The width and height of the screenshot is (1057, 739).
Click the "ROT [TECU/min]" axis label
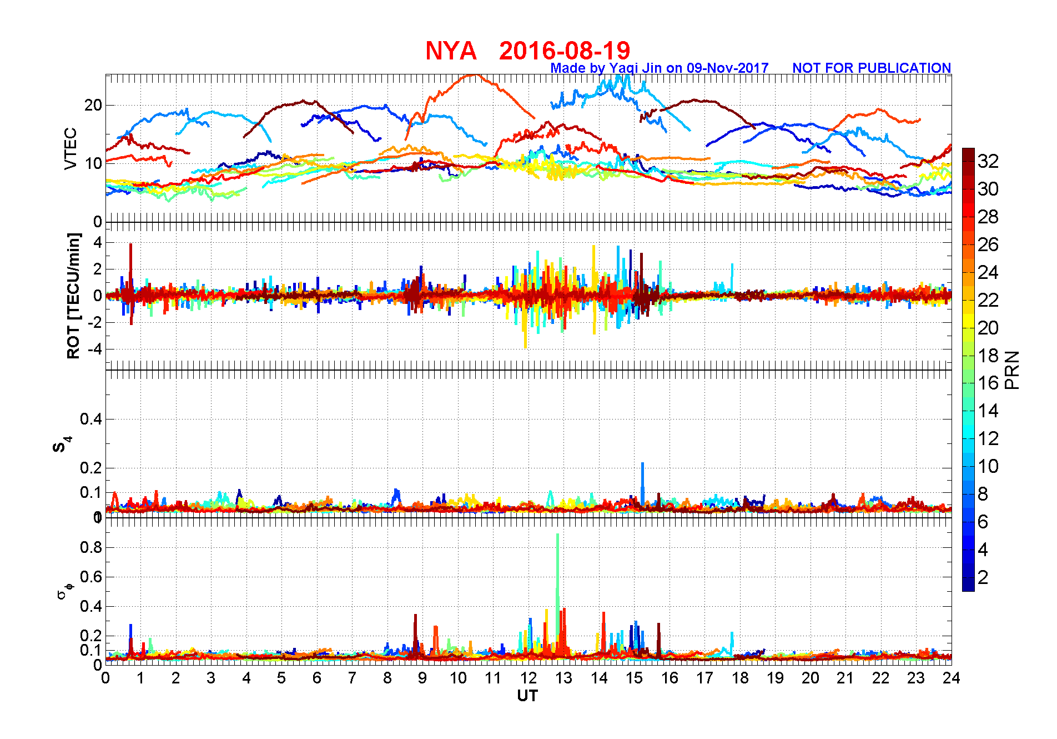pyautogui.click(x=73, y=296)
